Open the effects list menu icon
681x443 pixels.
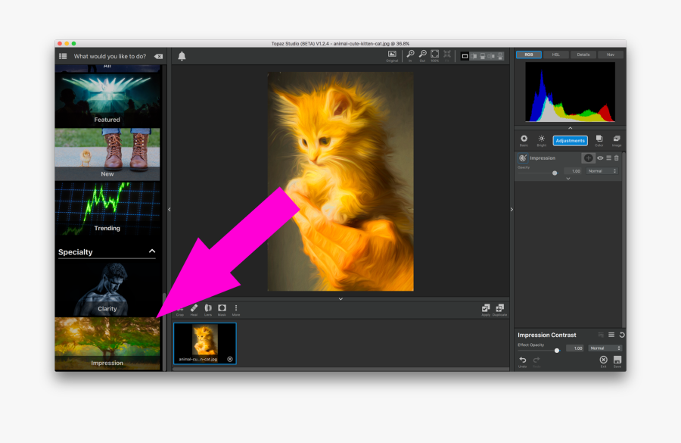click(63, 56)
